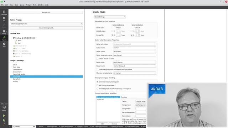Viewport: 228px width, 128px height.
Task: Adjust getters outside class lines spinner
Action: (138, 31)
